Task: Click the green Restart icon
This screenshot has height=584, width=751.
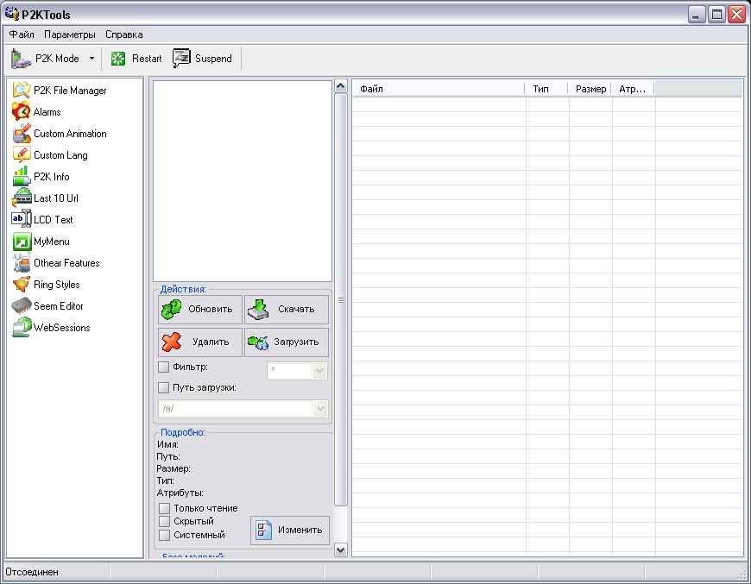Action: tap(117, 59)
